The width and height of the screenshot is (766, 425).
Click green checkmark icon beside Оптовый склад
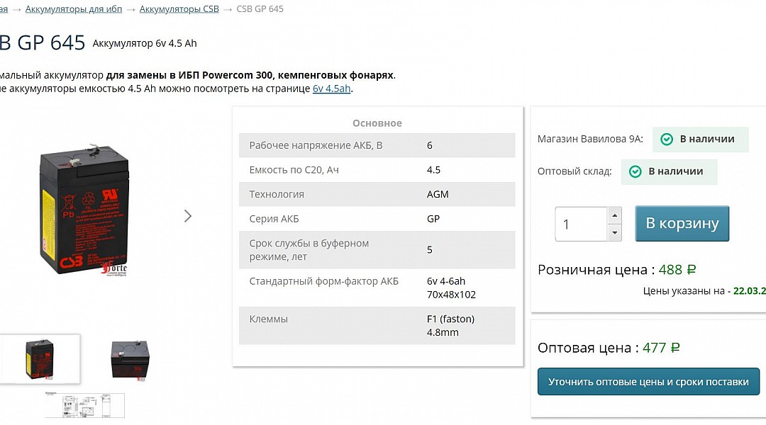point(635,171)
